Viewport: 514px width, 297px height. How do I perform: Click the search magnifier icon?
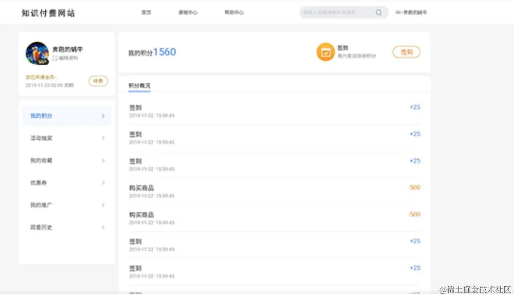tap(378, 13)
